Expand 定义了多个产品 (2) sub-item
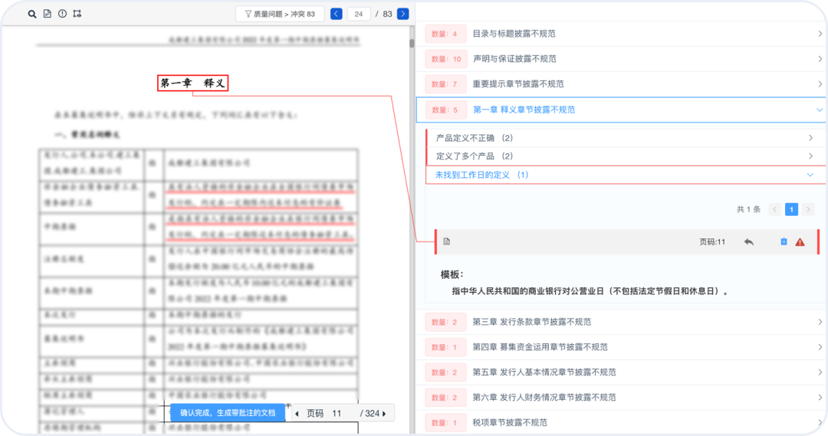828x436 pixels. (x=626, y=156)
